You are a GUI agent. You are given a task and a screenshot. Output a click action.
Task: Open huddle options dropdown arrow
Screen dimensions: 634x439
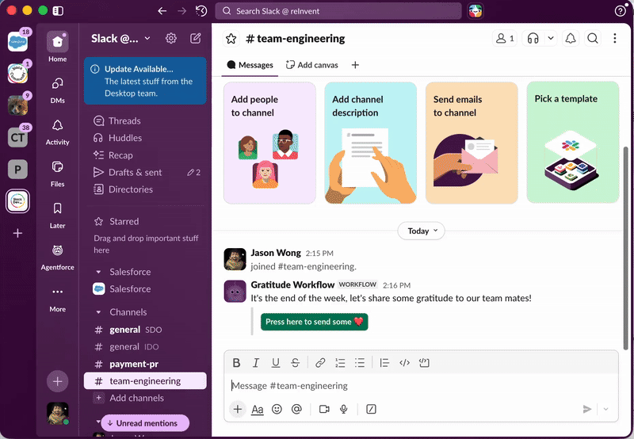(552, 39)
